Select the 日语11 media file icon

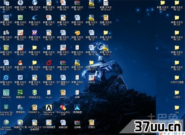(91, 123)
